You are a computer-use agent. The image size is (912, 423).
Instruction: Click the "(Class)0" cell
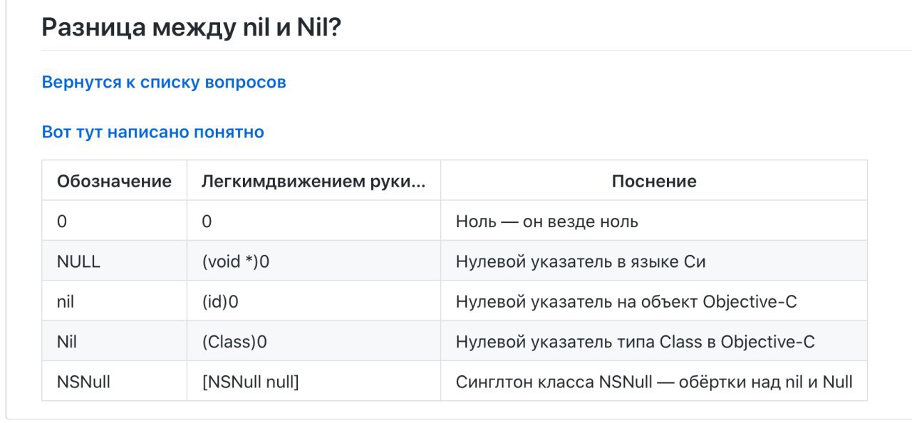click(313, 341)
